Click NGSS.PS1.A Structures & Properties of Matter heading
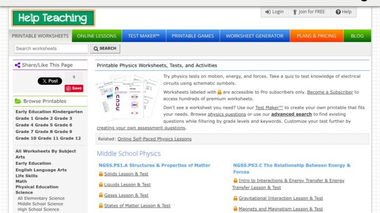This screenshot has height=213, width=380. click(154, 165)
